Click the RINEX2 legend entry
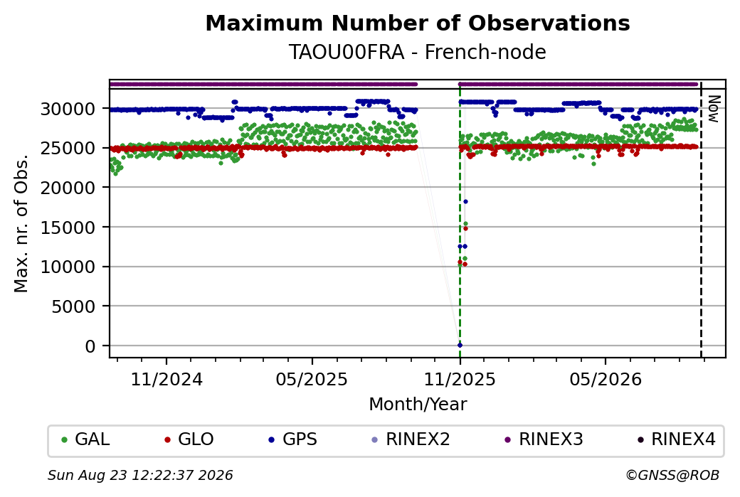Image resolution: width=740 pixels, height=497 pixels. 411,439
